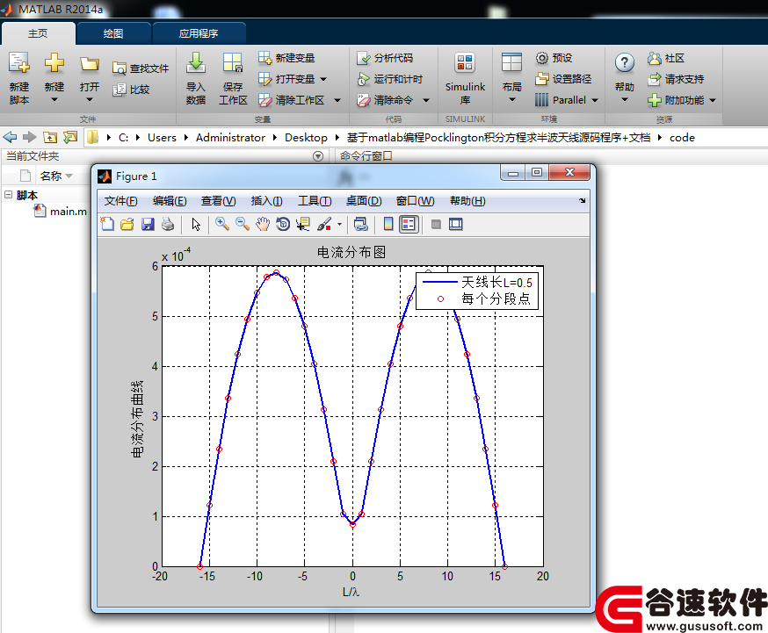Click Save Workspace (保存工作区) icon
The height and width of the screenshot is (633, 768).
point(233,62)
